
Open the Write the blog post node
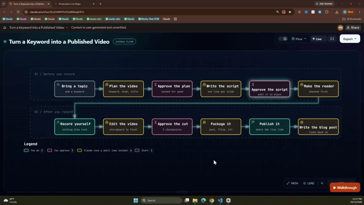click(318, 127)
